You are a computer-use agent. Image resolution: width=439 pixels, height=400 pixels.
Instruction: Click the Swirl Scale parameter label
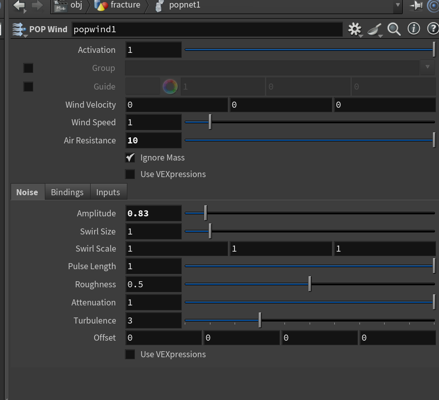point(96,249)
